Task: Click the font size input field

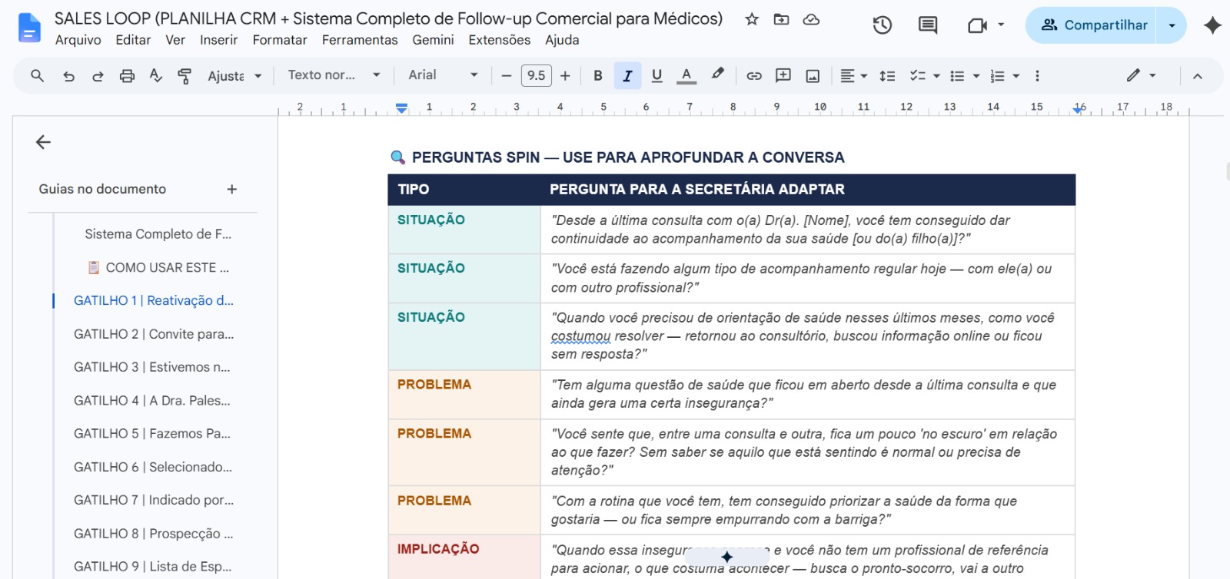Action: [x=536, y=75]
